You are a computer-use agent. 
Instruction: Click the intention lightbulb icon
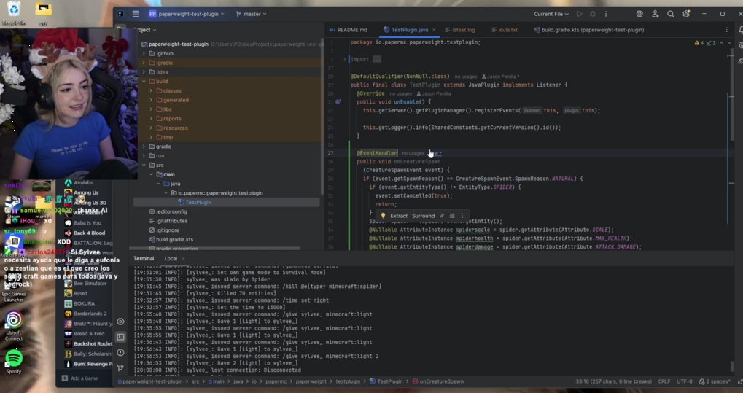click(383, 216)
